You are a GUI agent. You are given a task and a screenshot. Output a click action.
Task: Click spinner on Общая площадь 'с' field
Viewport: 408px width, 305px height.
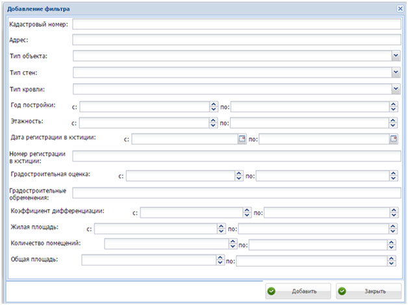point(220,260)
